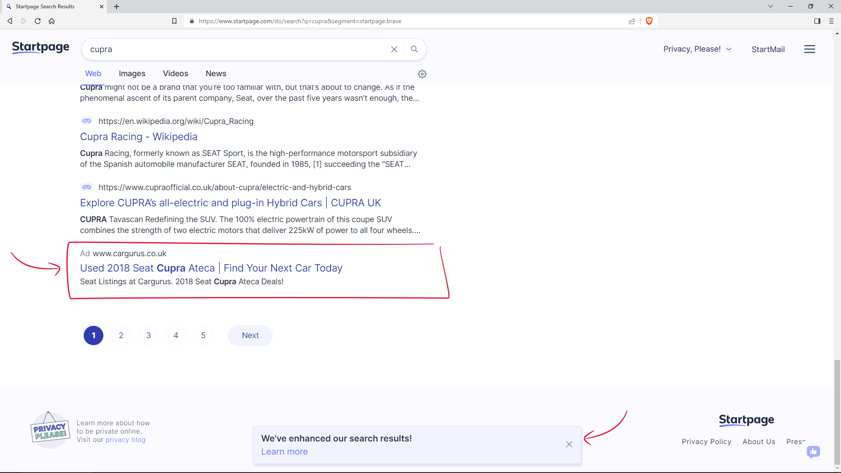The image size is (841, 473).
Task: Open the Startpage hamburger menu
Action: tap(809, 49)
